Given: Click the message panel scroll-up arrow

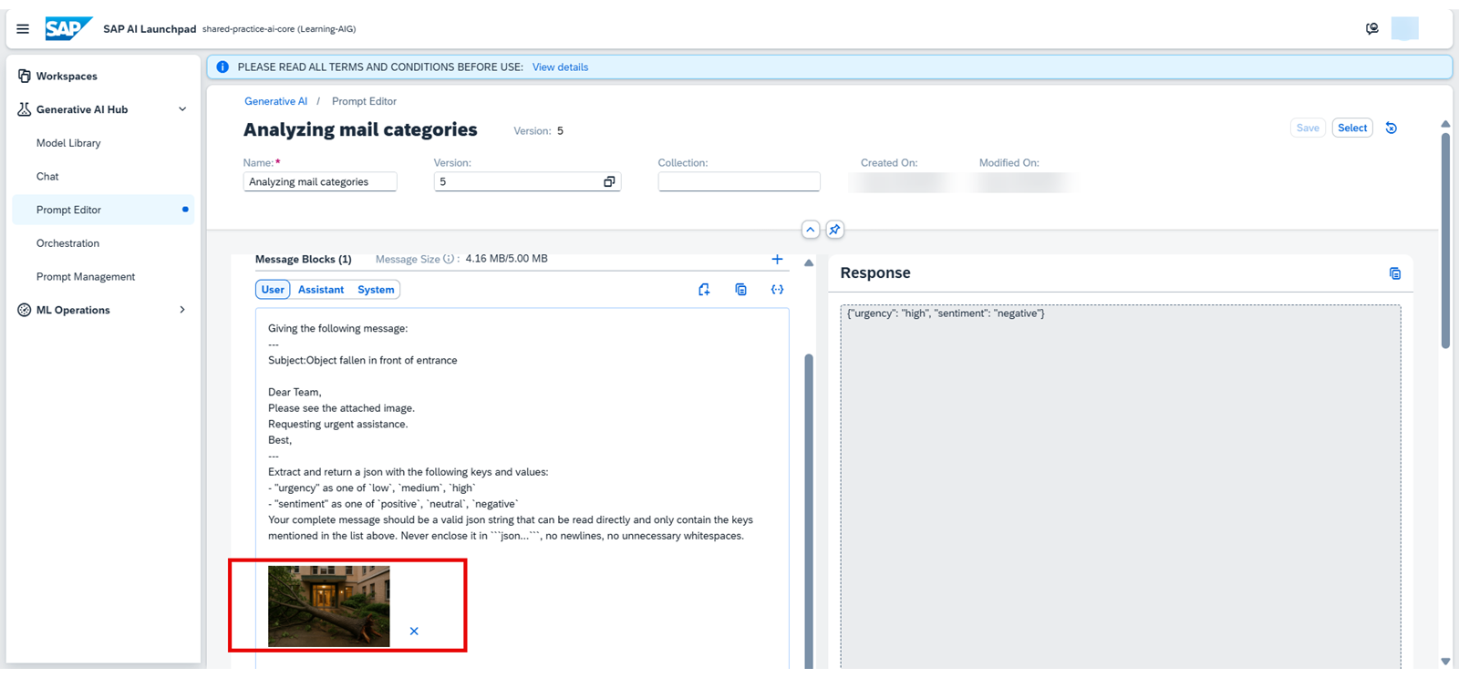Looking at the screenshot, I should [809, 263].
